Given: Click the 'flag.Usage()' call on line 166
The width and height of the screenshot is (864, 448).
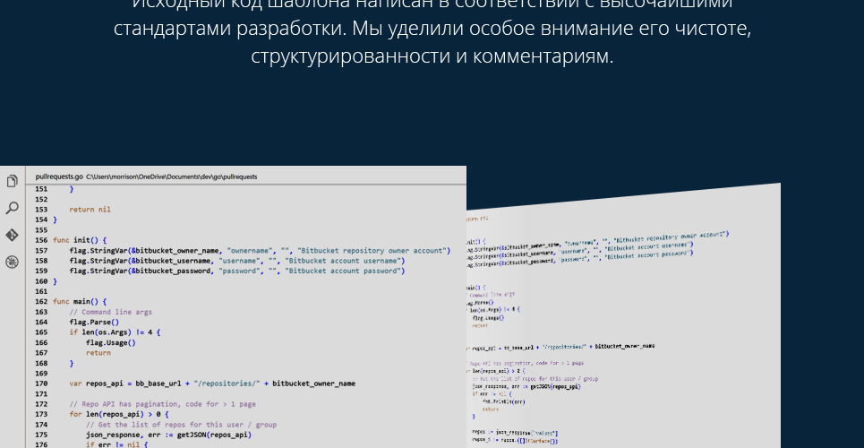Looking at the screenshot, I should coord(110,342).
